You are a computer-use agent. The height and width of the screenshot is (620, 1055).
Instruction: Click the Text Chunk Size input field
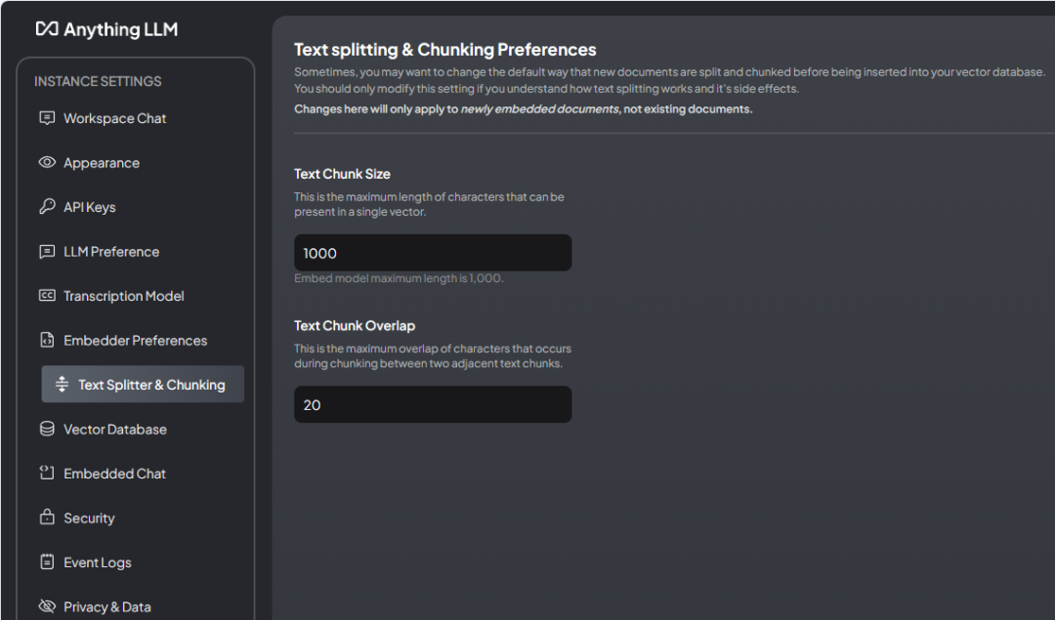432,253
